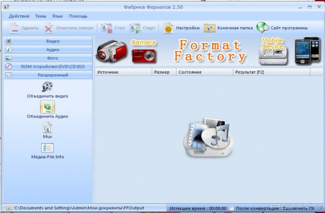Expand ROM Устройство\DVD\CD\ISO section

click(x=48, y=66)
